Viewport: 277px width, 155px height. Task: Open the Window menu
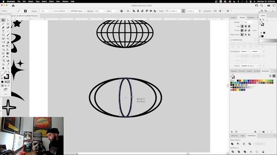(65, 1)
